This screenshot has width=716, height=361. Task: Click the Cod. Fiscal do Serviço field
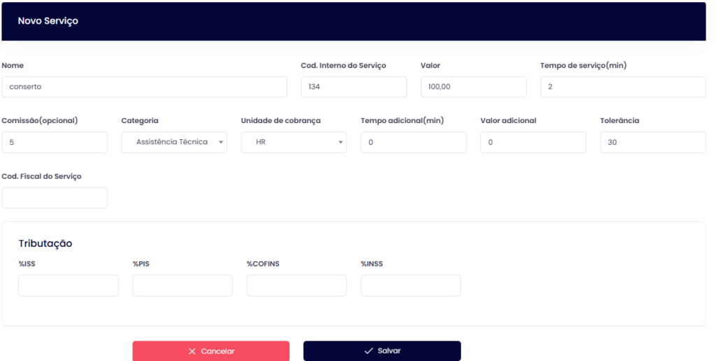(x=55, y=198)
